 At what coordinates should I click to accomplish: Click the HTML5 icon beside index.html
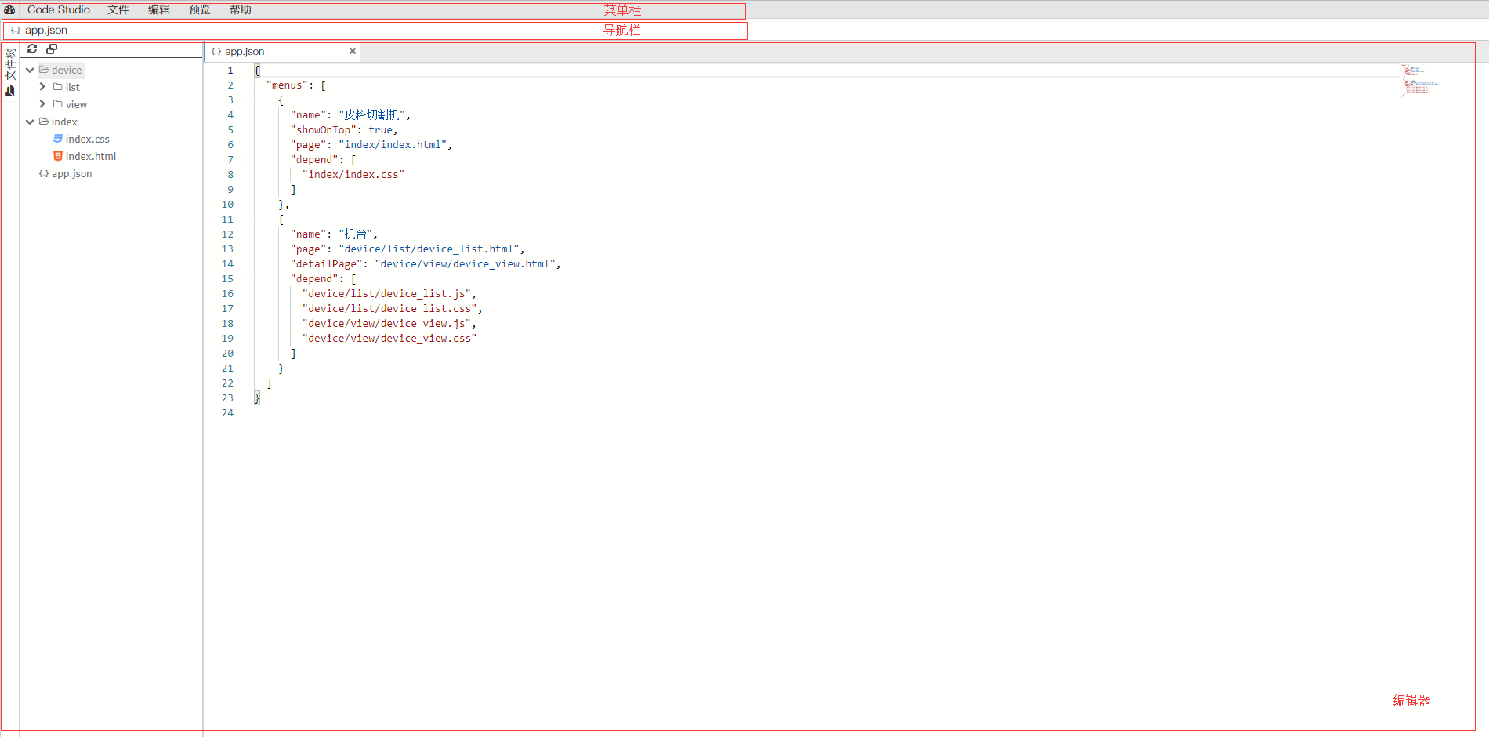[58, 156]
